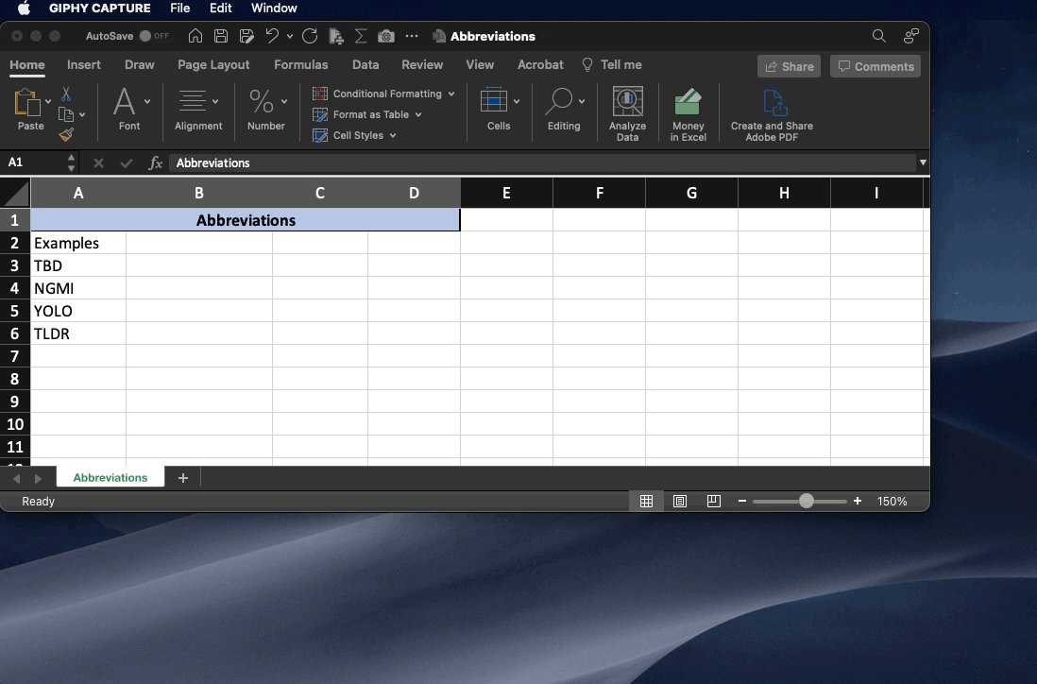This screenshot has height=684, width=1037.
Task: Click the fx Insert Function icon
Action: tap(156, 162)
